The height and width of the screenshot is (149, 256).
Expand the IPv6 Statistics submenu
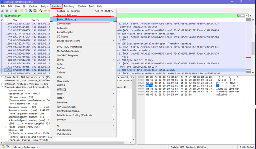pyautogui.click(x=84, y=134)
